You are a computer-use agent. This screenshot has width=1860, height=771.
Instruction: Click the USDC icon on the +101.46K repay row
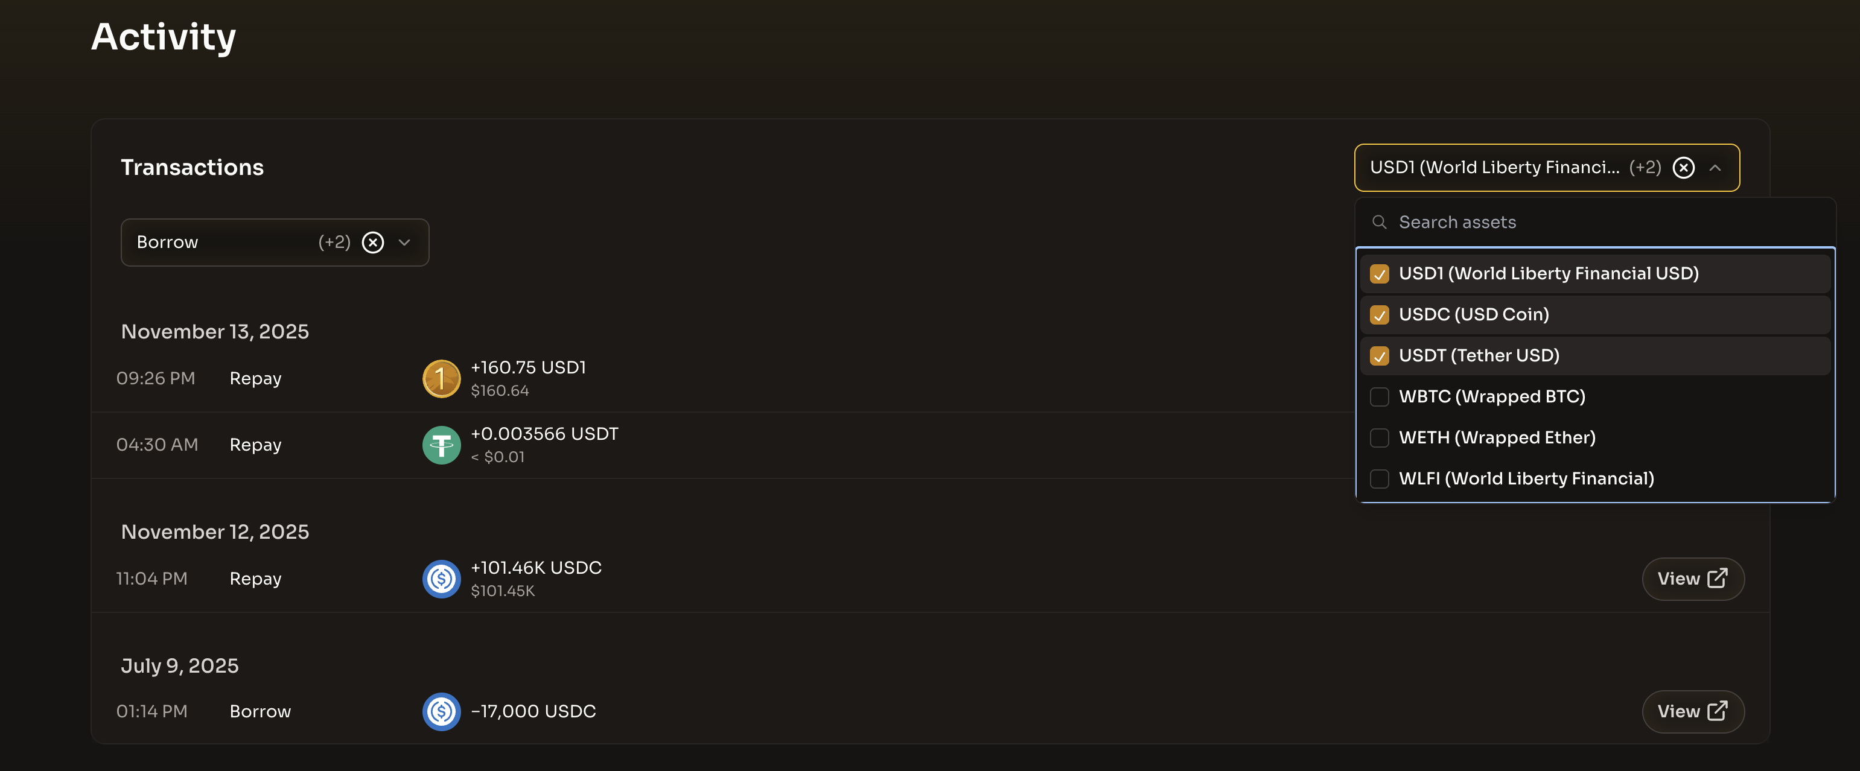[x=441, y=578]
